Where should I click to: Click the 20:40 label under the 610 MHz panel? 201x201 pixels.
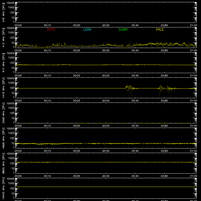point(135,76)
